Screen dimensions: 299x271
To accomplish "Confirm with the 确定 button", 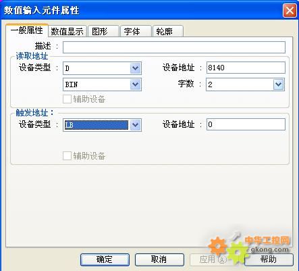I will tap(105, 260).
